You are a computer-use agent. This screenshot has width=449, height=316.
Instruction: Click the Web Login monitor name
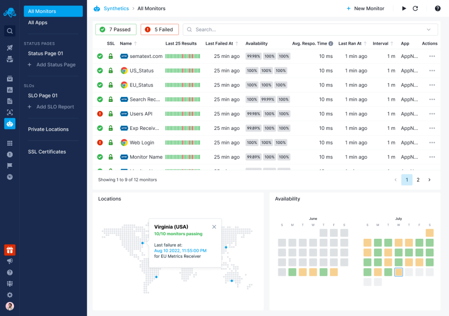[142, 143]
